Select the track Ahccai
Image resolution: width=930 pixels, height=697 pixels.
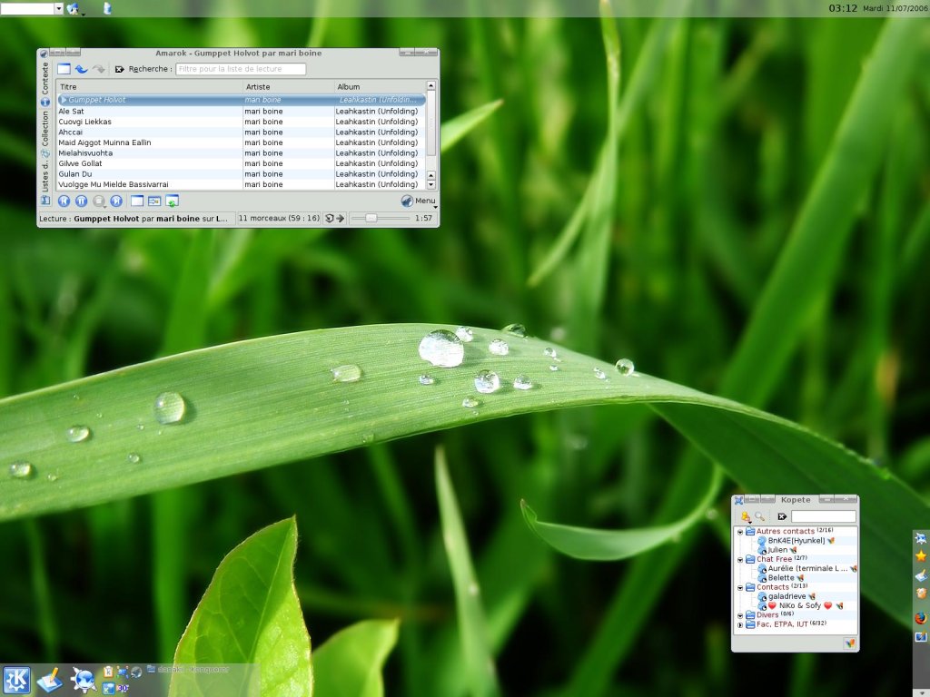(x=242, y=133)
